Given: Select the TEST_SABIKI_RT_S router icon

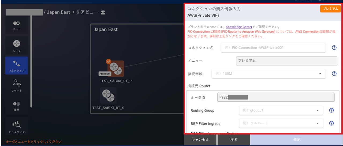Looking at the screenshot, I should (109, 96).
